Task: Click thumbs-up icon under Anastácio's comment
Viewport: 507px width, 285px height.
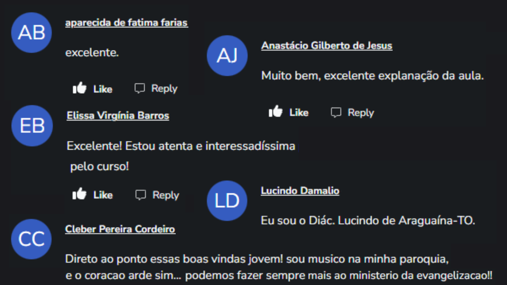Action: tap(275, 111)
